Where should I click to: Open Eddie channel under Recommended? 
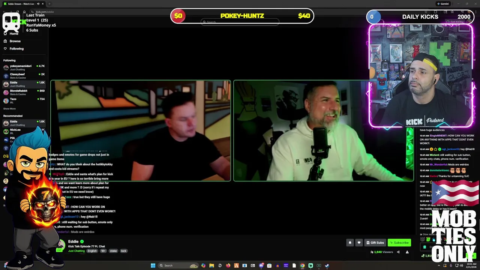(24, 123)
